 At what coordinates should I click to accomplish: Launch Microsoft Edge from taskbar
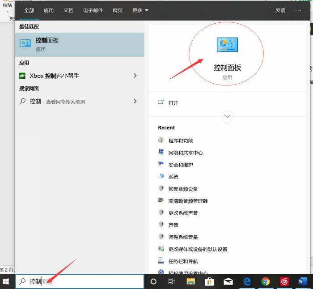click(x=247, y=281)
